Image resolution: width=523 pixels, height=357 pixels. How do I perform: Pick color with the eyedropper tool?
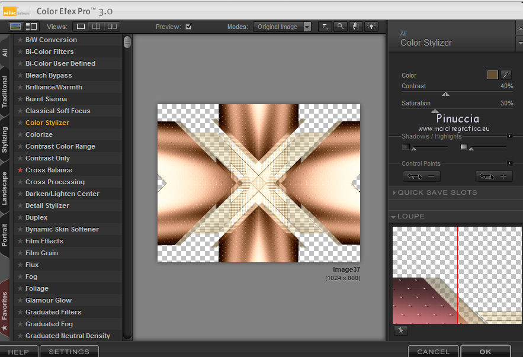506,75
